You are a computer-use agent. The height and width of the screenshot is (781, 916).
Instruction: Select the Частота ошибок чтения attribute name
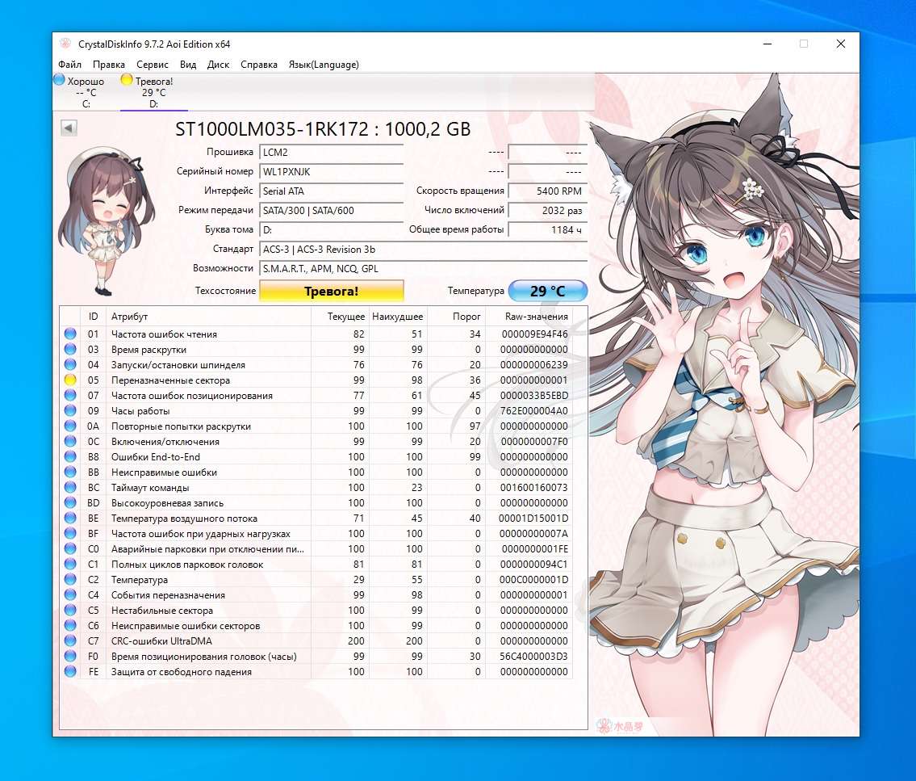tap(164, 334)
